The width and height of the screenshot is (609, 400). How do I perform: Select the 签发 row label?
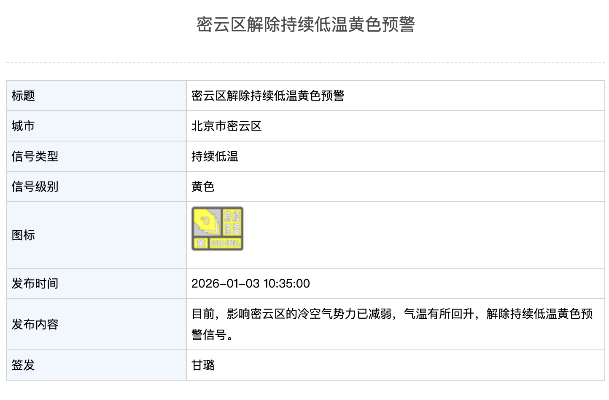[x=23, y=365]
